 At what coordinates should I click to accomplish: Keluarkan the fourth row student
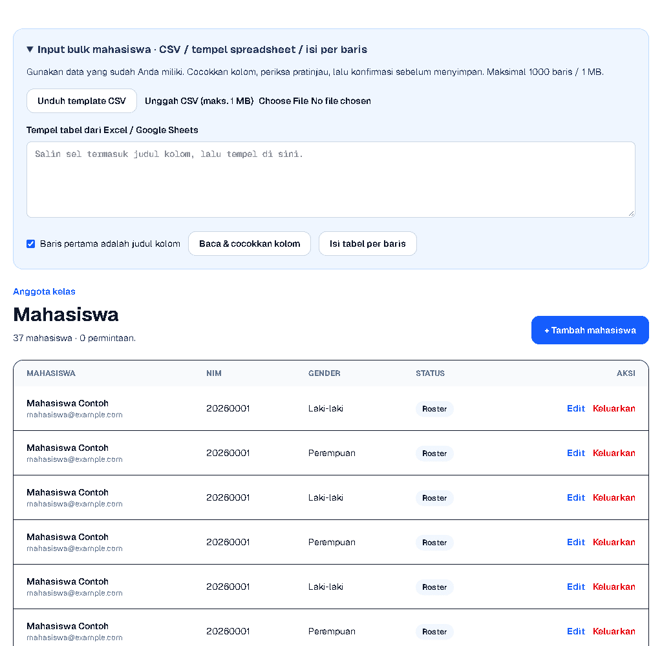[x=614, y=542]
